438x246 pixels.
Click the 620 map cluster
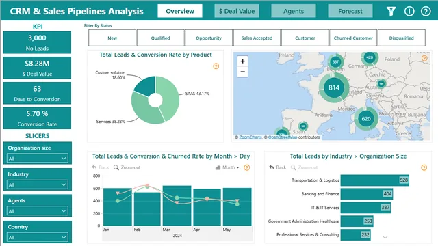[366, 118]
